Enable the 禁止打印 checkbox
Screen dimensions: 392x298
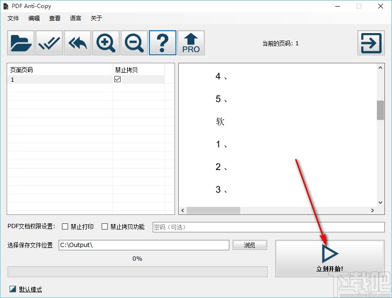[65, 227]
